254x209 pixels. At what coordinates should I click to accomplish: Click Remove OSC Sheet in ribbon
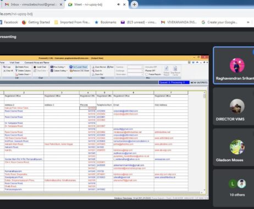pyautogui.click(x=79, y=70)
